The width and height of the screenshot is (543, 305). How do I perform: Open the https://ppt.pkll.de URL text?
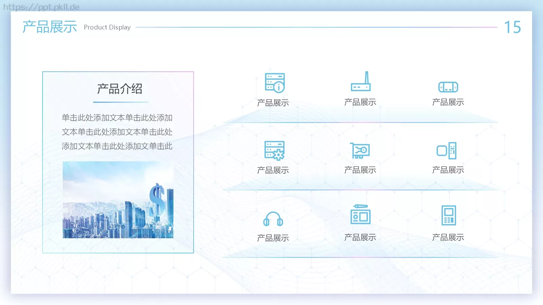coord(41,7)
